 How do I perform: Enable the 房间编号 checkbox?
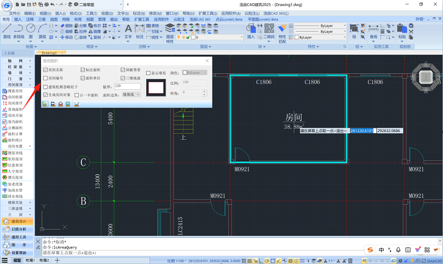coord(45,78)
